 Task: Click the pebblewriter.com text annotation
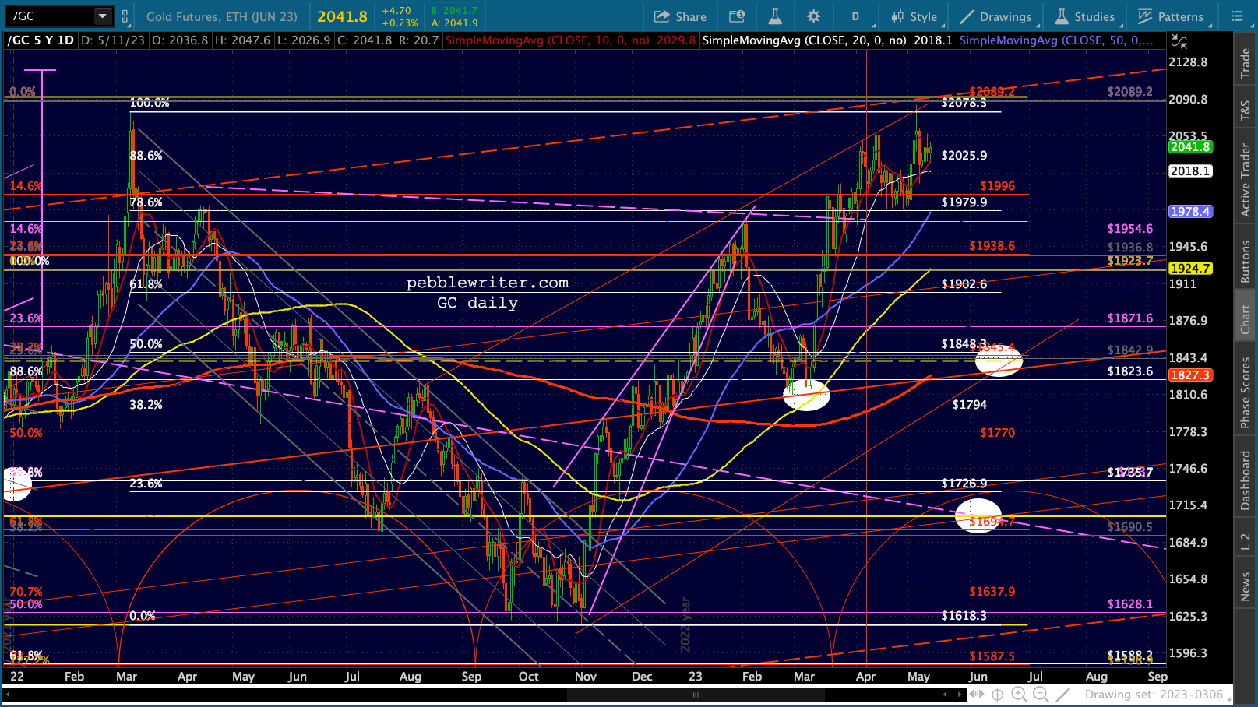(x=488, y=283)
